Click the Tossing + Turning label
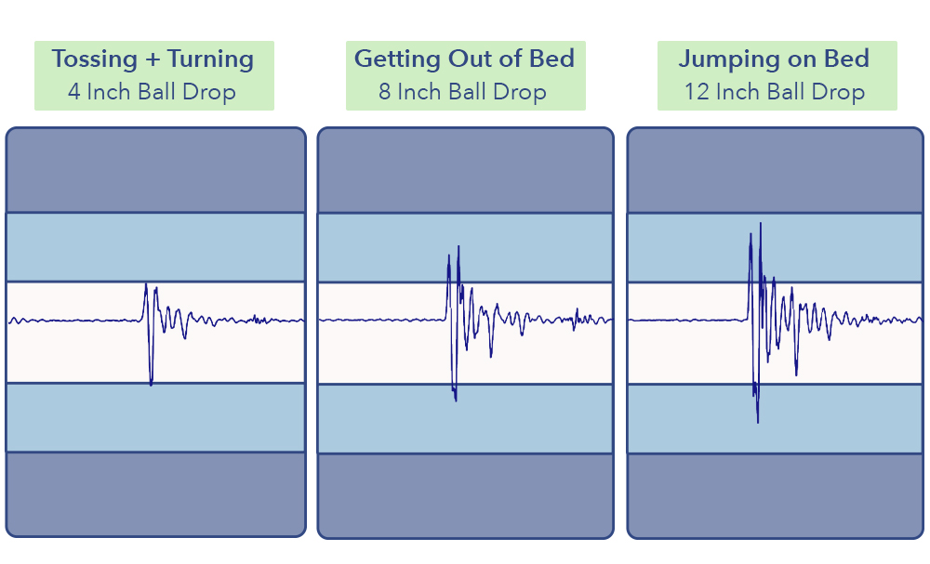The width and height of the screenshot is (930, 564). (153, 59)
